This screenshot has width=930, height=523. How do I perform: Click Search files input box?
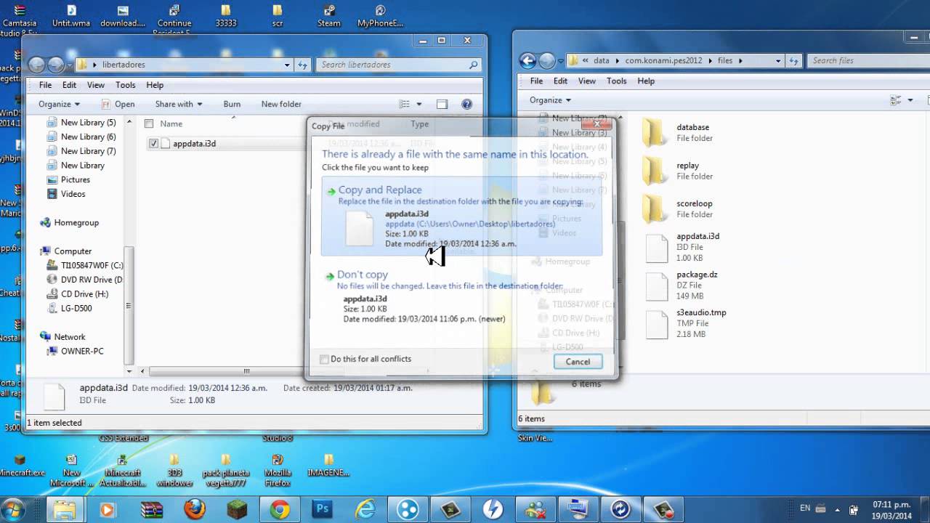[x=869, y=61]
